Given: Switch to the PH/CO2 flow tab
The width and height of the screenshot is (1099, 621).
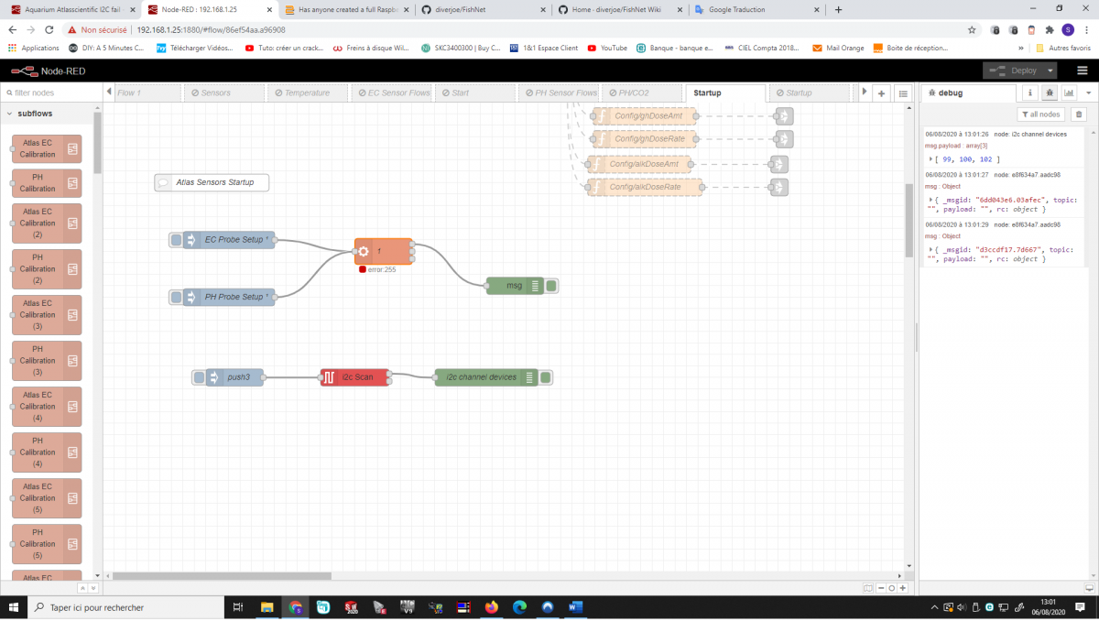Looking at the screenshot, I should tap(638, 93).
